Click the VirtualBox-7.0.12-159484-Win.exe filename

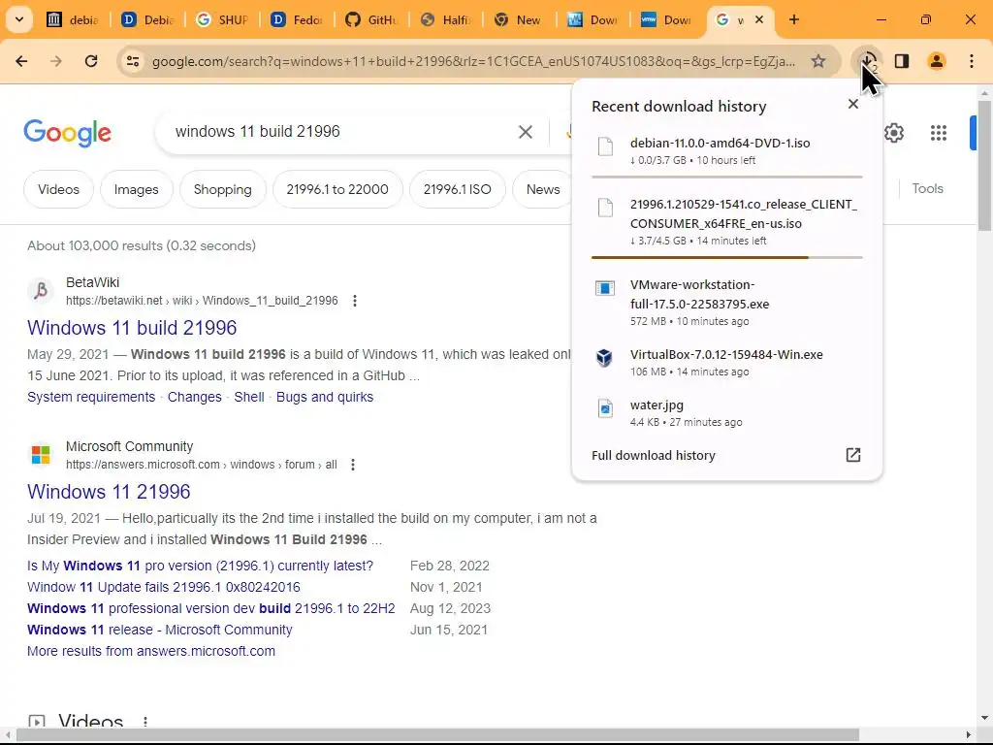point(726,355)
